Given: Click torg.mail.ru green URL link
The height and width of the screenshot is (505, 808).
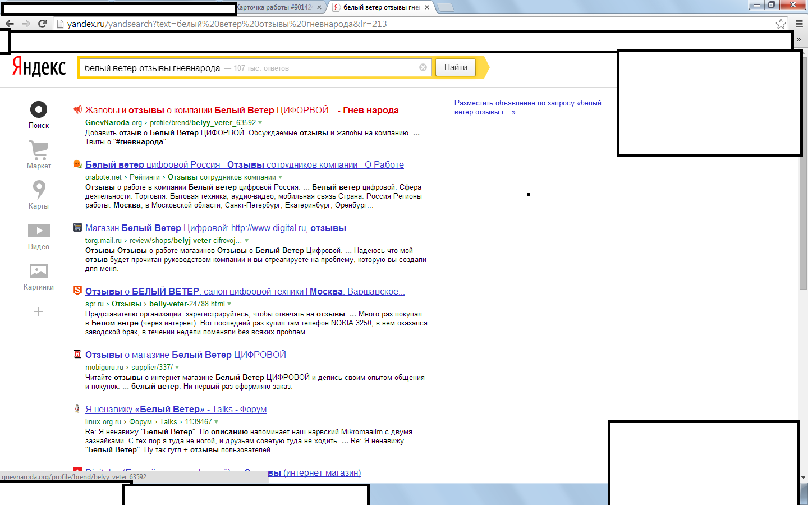Looking at the screenshot, I should [103, 240].
